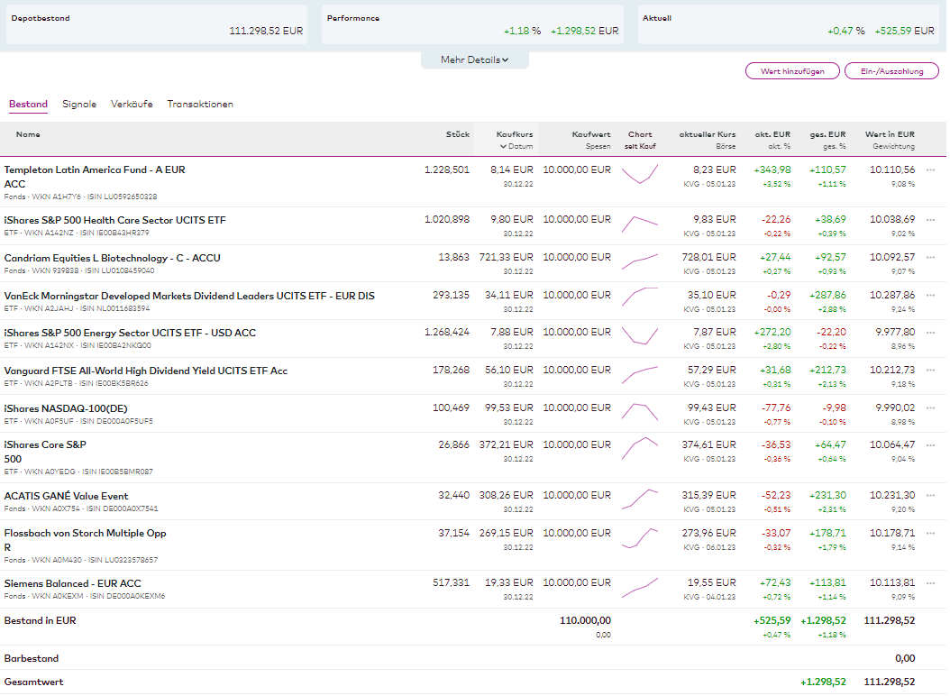The height and width of the screenshot is (696, 950).
Task: Click the Wert hinzufügen button
Action: tap(792, 71)
